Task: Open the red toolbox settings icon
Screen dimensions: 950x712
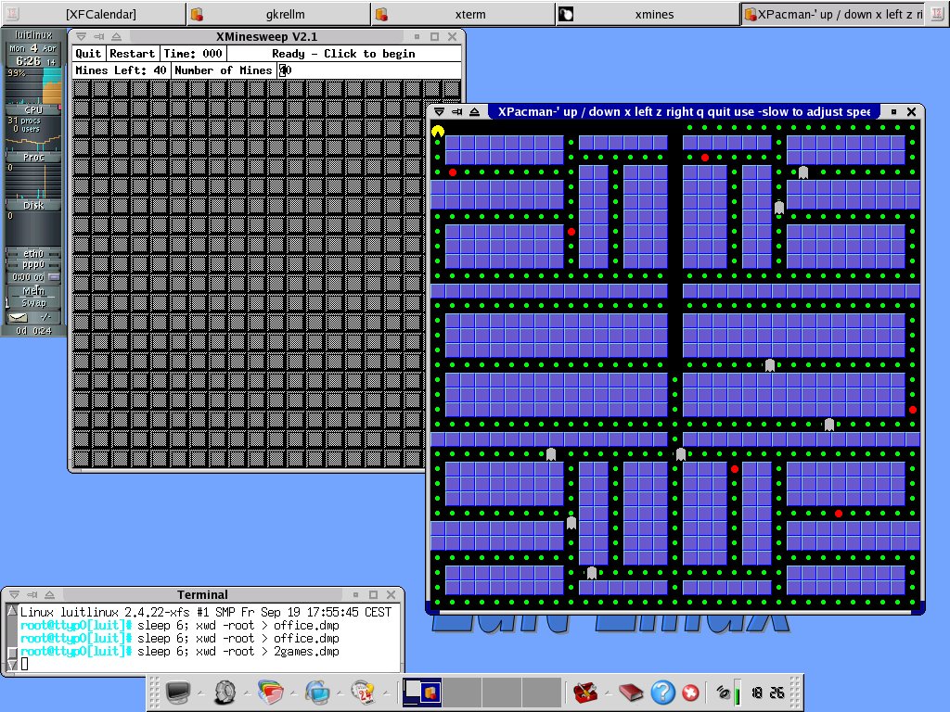Action: point(585,692)
